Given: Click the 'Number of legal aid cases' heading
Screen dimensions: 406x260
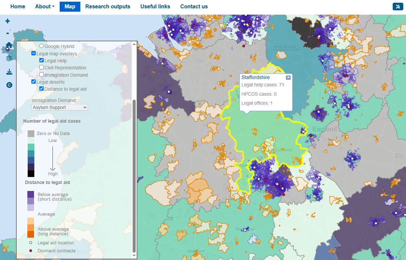Looking at the screenshot, I should click(52, 121).
